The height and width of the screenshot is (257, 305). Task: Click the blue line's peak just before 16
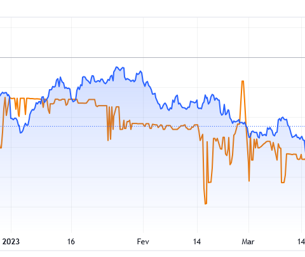(60, 78)
